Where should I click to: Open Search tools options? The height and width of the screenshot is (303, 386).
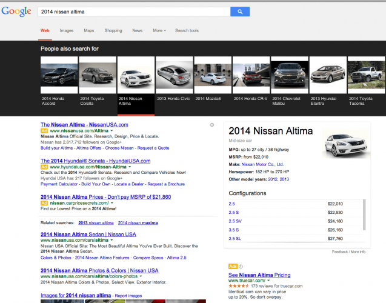pos(187,30)
